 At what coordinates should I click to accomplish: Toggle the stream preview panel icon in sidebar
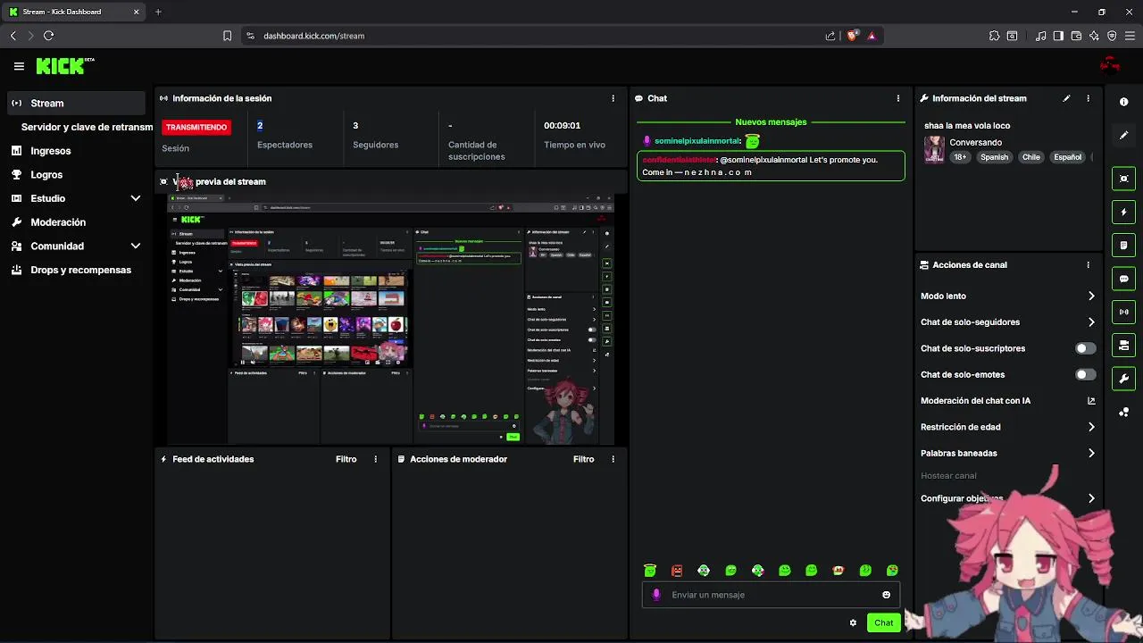click(x=1124, y=179)
